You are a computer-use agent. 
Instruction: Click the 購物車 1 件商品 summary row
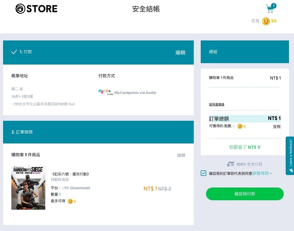click(x=245, y=78)
